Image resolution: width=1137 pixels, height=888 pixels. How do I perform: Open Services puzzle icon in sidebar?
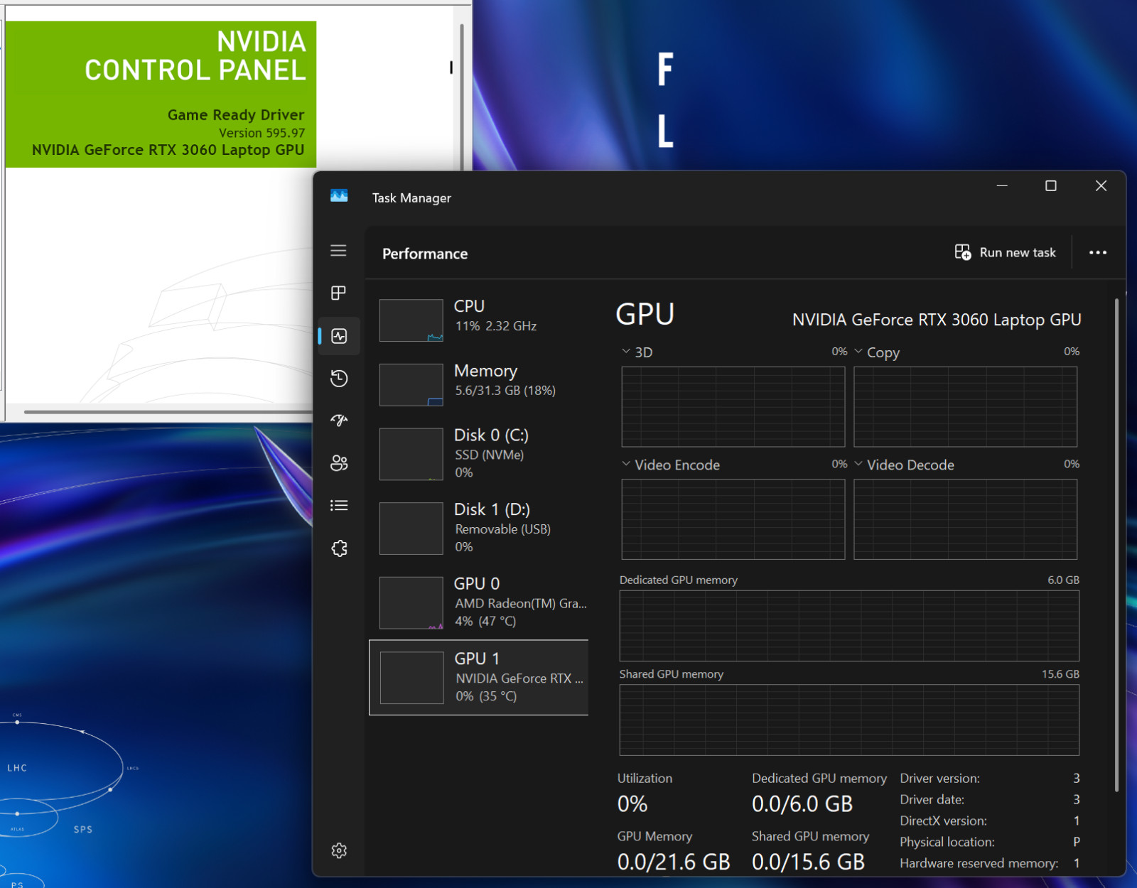pos(339,548)
